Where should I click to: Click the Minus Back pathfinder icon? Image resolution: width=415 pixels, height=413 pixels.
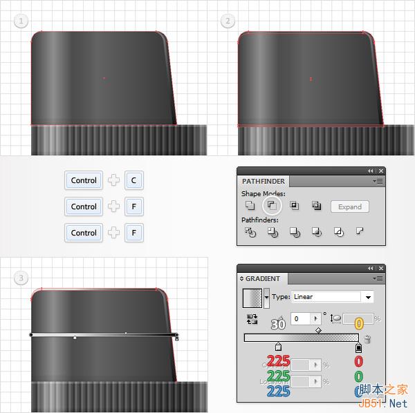360,231
